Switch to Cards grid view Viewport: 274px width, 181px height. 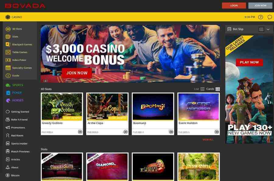pos(213,89)
